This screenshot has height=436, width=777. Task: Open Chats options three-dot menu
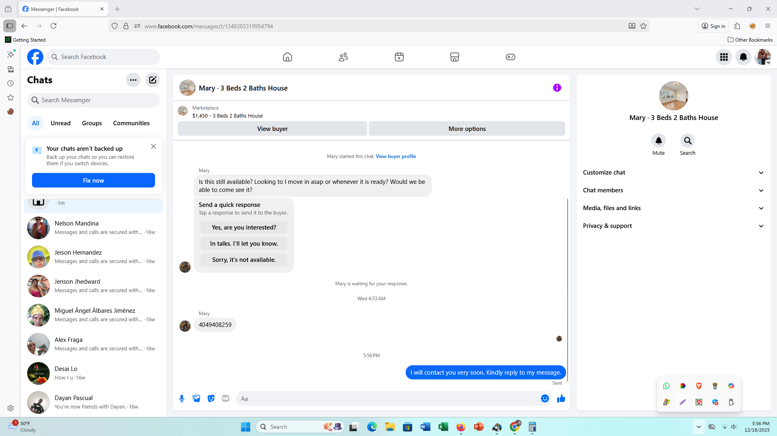[x=133, y=80]
